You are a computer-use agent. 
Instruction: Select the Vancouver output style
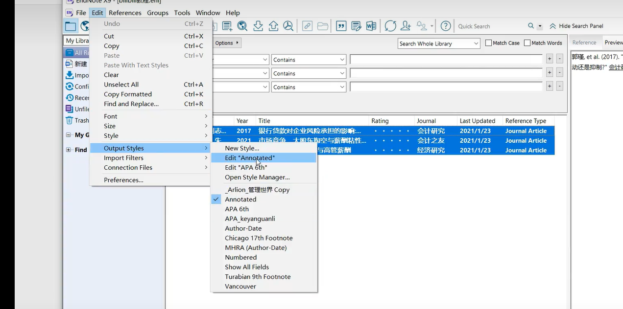tap(264, 287)
